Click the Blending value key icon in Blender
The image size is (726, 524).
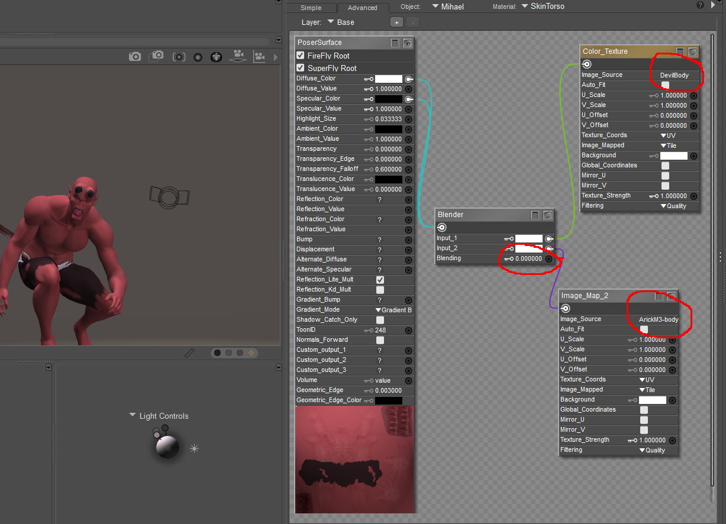click(509, 259)
